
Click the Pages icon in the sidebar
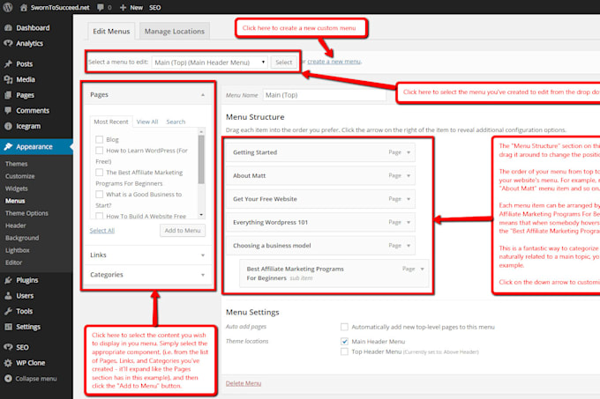pos(8,95)
